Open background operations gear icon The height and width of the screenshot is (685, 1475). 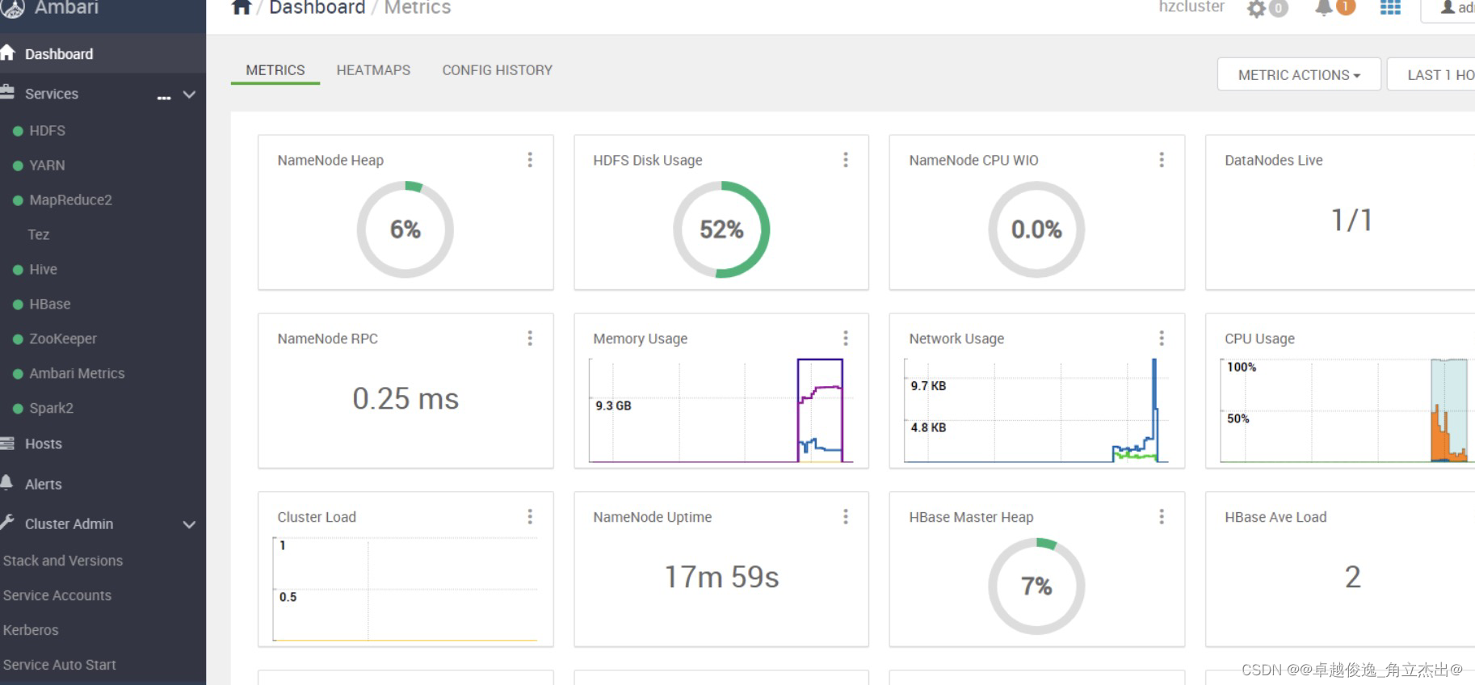point(1256,9)
